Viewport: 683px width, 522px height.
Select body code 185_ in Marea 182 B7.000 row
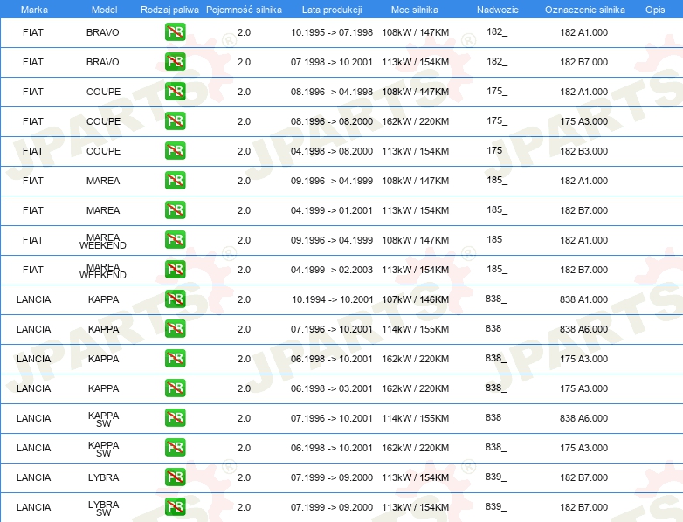coord(497,209)
